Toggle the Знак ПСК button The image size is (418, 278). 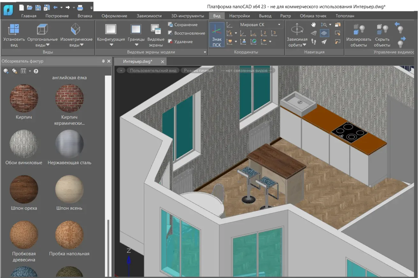[x=217, y=34]
